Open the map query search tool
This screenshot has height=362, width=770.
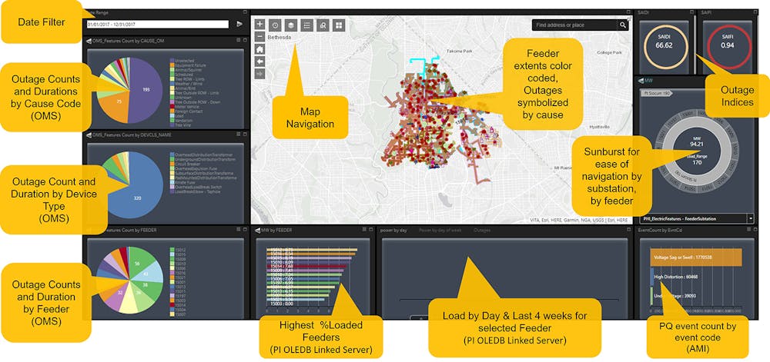[323, 25]
